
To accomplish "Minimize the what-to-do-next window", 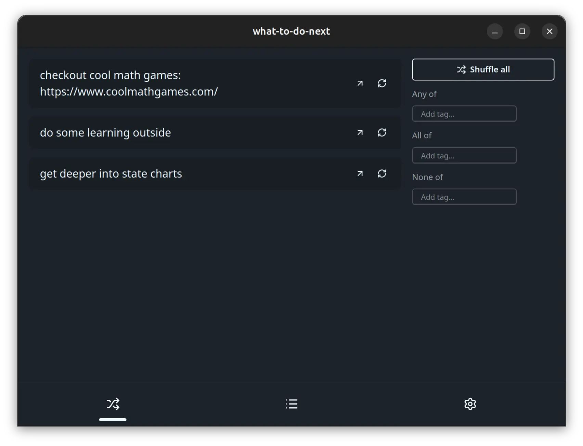I will click(x=495, y=31).
